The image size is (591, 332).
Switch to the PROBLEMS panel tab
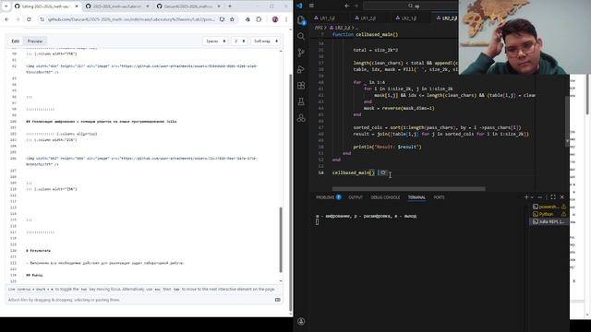point(329,197)
